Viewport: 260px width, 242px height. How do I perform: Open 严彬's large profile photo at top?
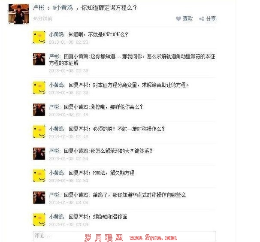tap(19, 14)
